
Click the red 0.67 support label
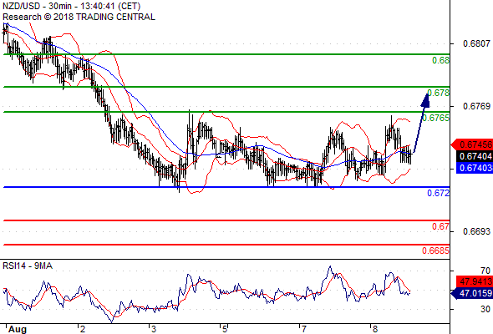(x=441, y=226)
